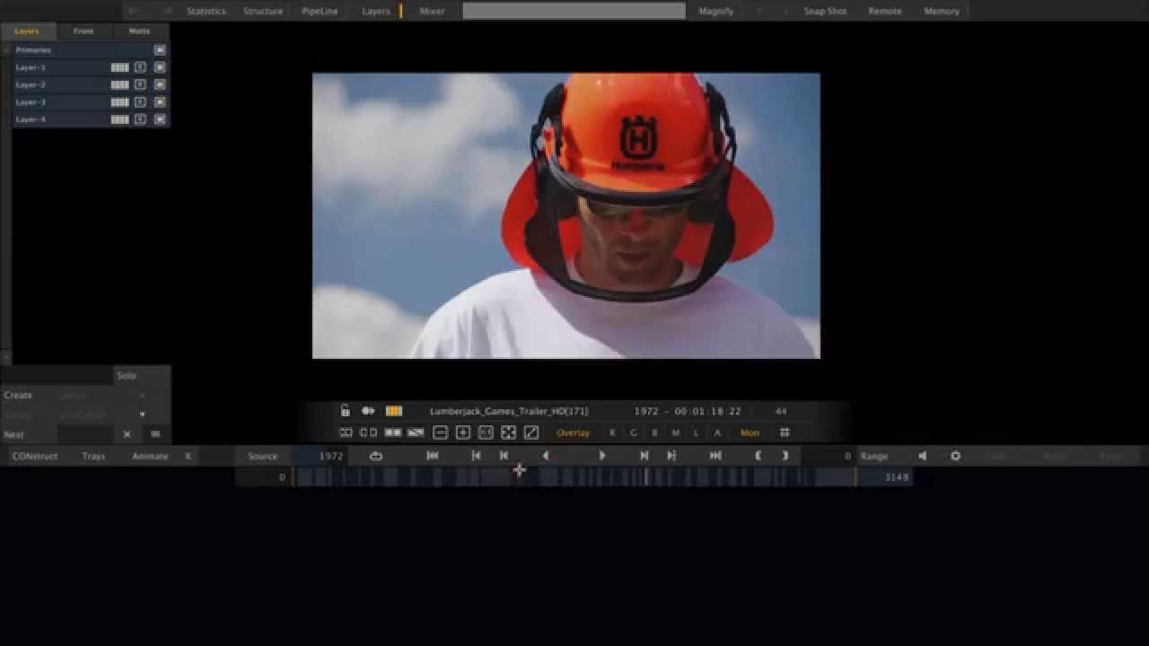The image size is (1149, 646).
Task: Toggle Layer-2 rightmost enable box
Action: [x=160, y=84]
